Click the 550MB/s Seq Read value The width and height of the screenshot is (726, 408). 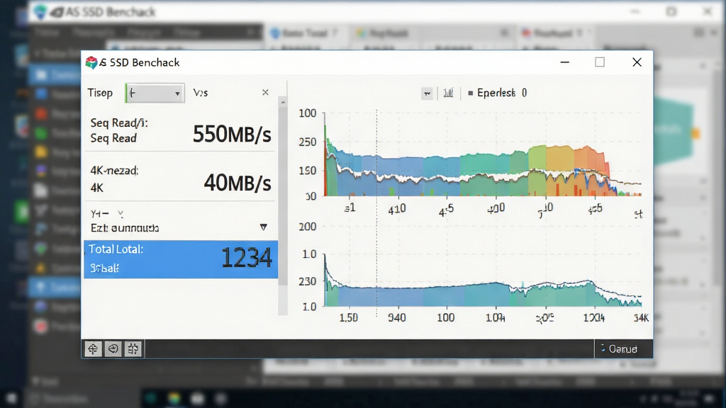232,135
